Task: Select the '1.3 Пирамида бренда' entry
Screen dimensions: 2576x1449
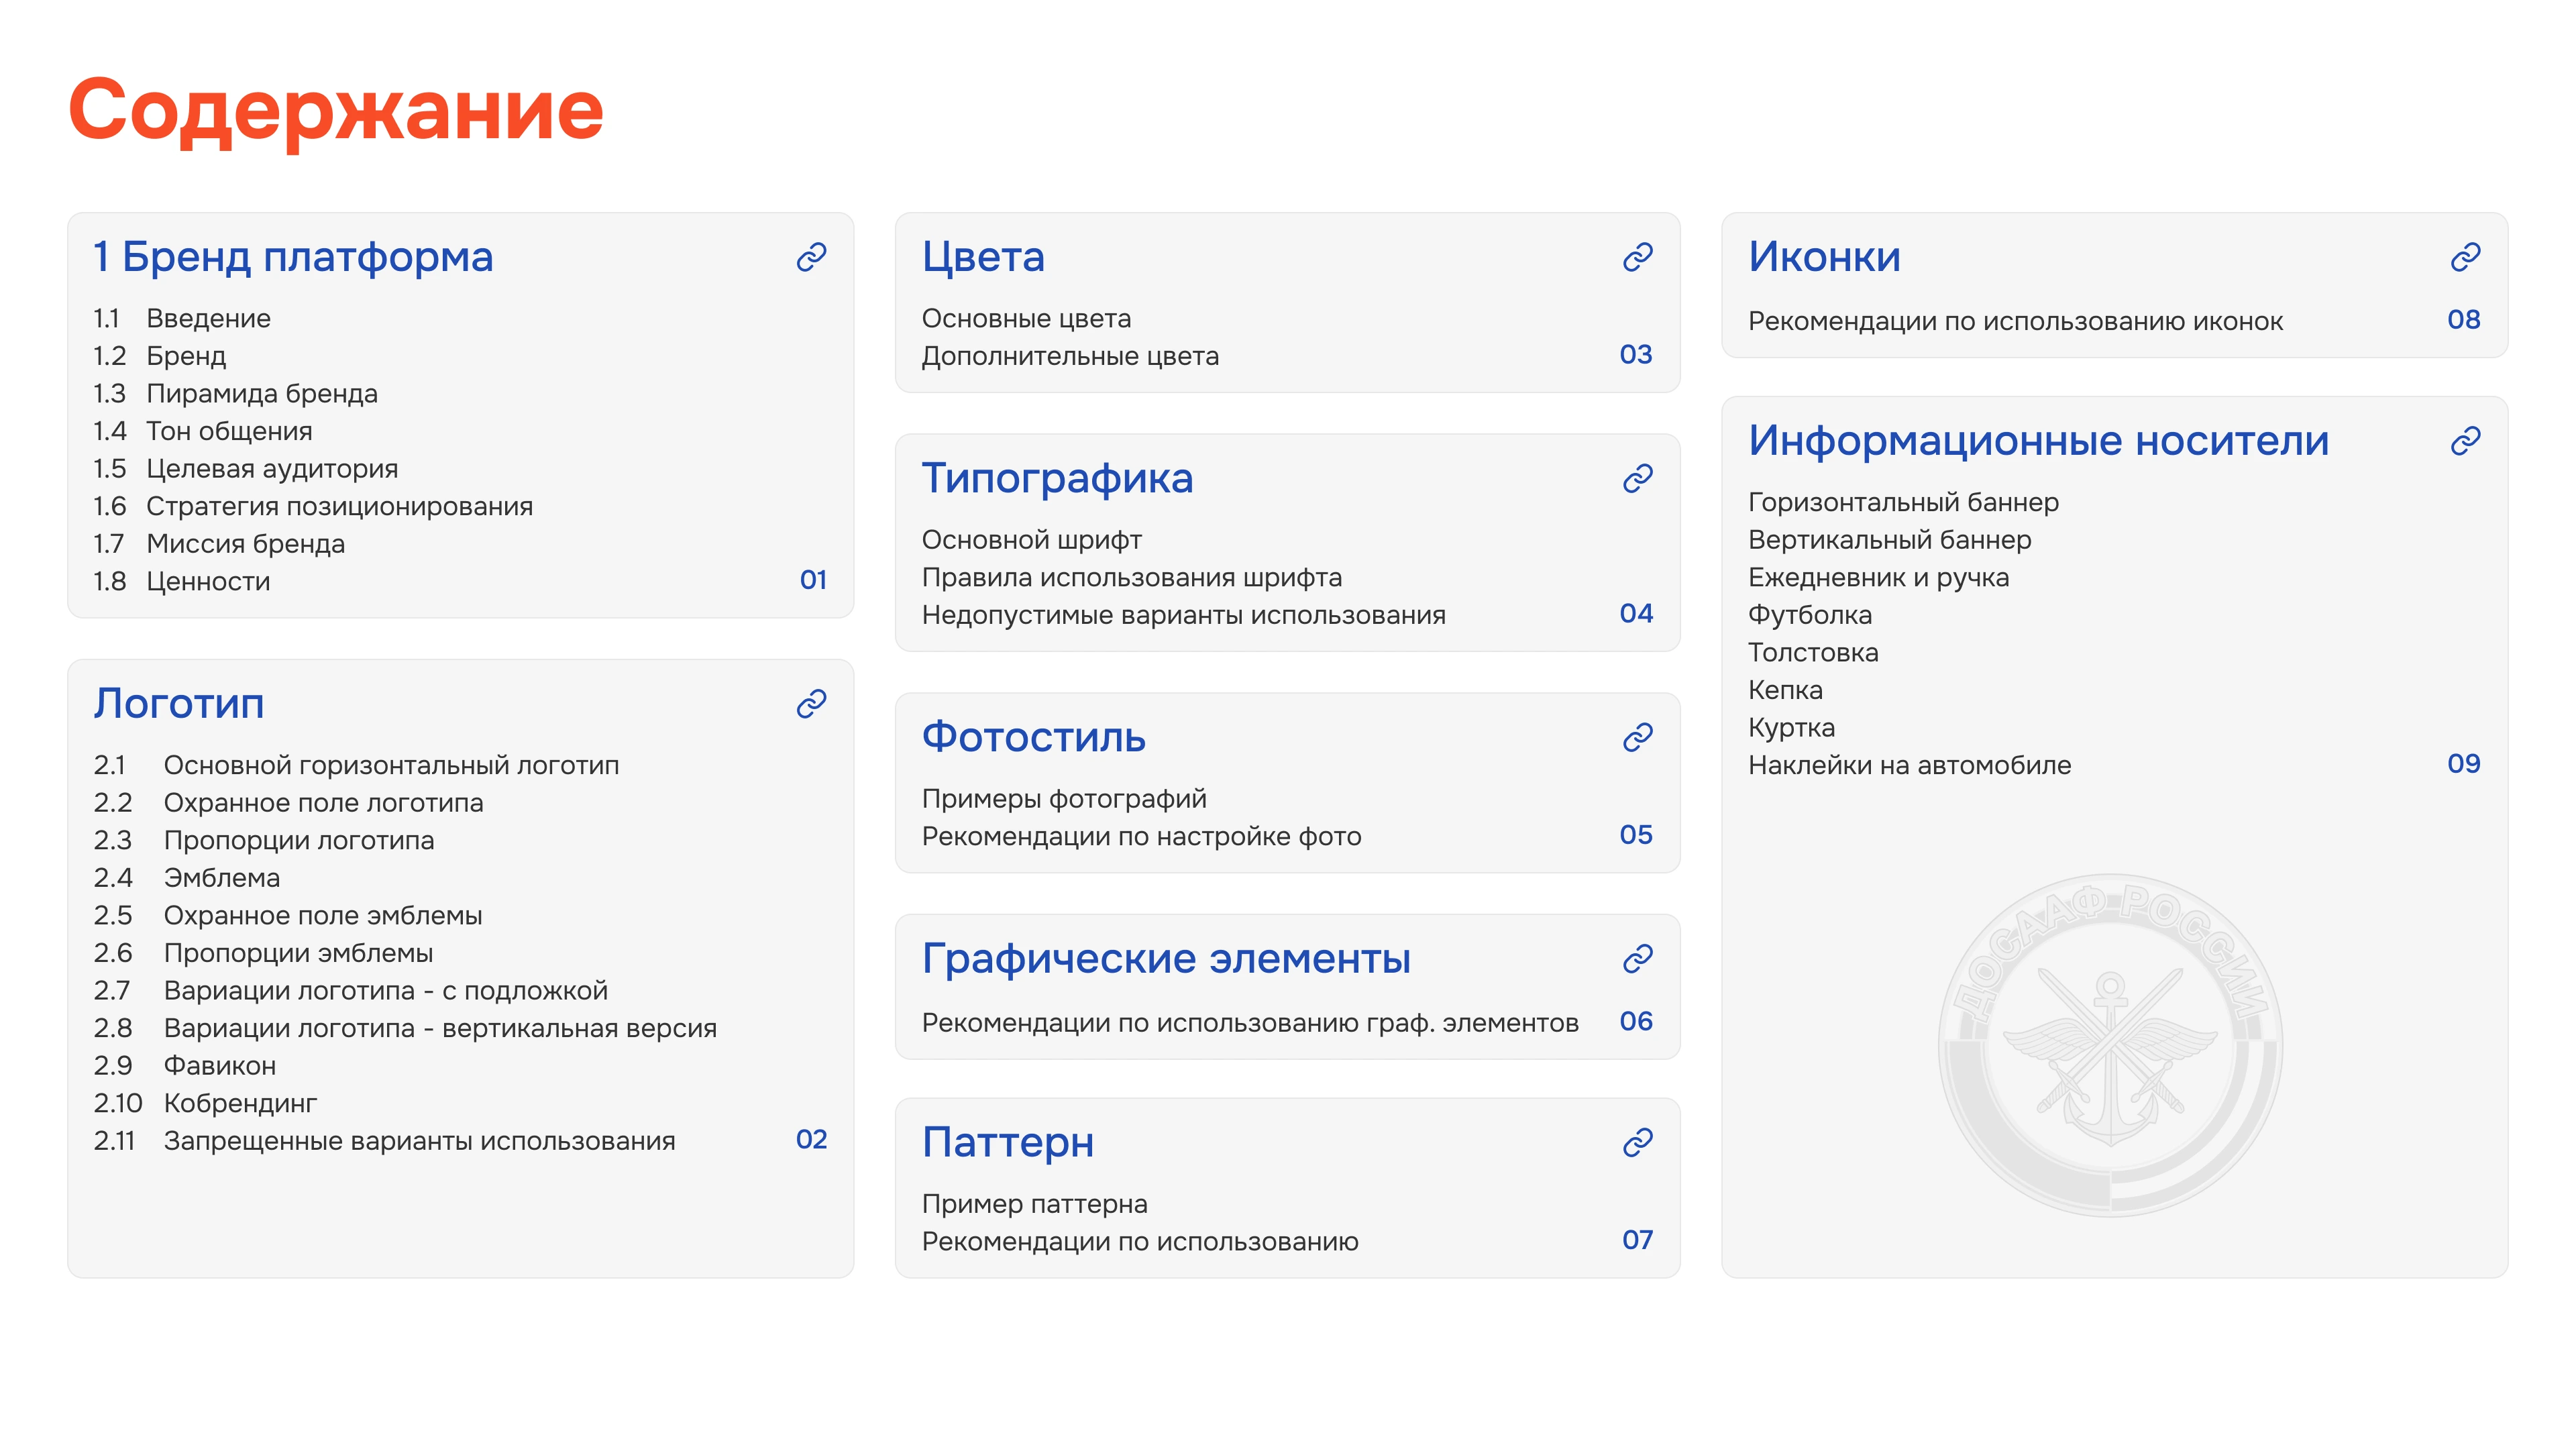Action: (x=235, y=394)
